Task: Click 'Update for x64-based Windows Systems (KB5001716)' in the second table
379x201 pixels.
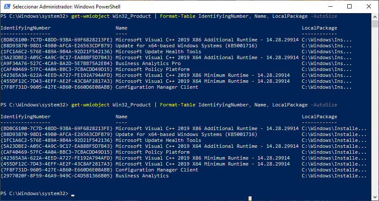Action: (x=187, y=134)
